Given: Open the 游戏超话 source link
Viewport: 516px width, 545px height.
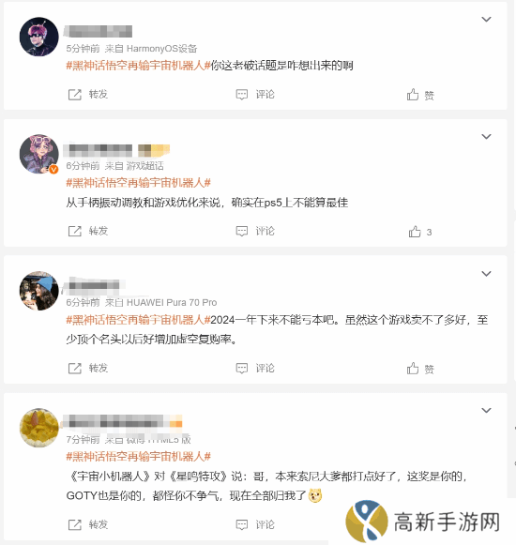Looking at the screenshot, I should 144,166.
